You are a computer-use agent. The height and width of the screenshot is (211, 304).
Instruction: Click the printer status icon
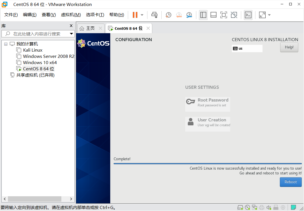point(262,208)
